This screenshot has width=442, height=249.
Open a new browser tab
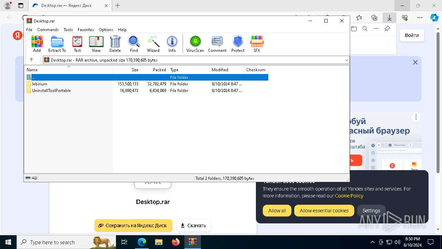pyautogui.click(x=118, y=6)
